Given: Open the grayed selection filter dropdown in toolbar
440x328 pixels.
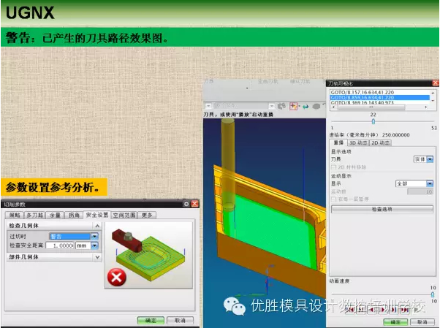Looking at the screenshot, I should 243,106.
